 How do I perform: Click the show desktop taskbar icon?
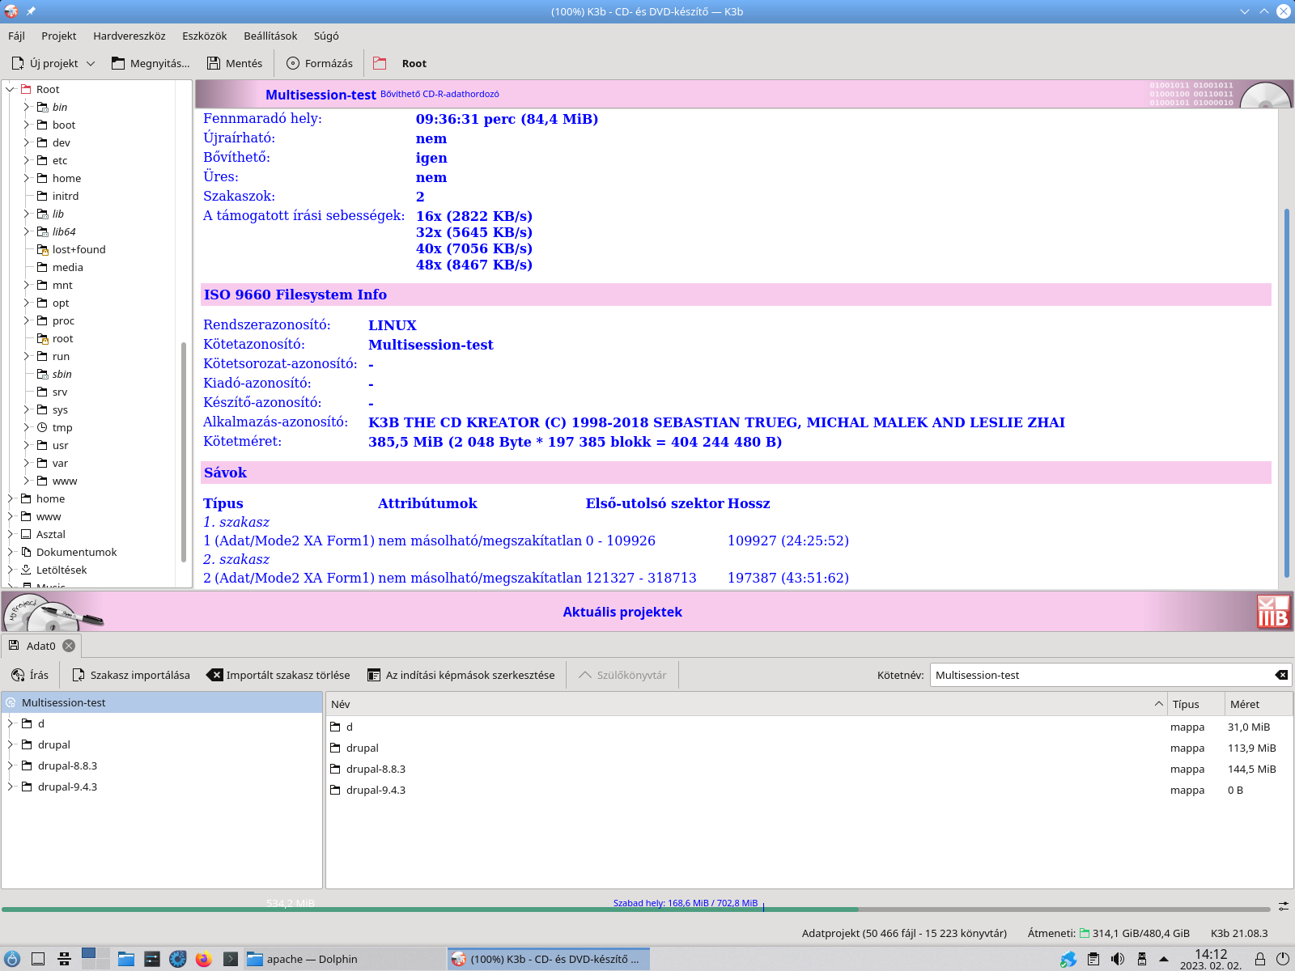click(38, 959)
